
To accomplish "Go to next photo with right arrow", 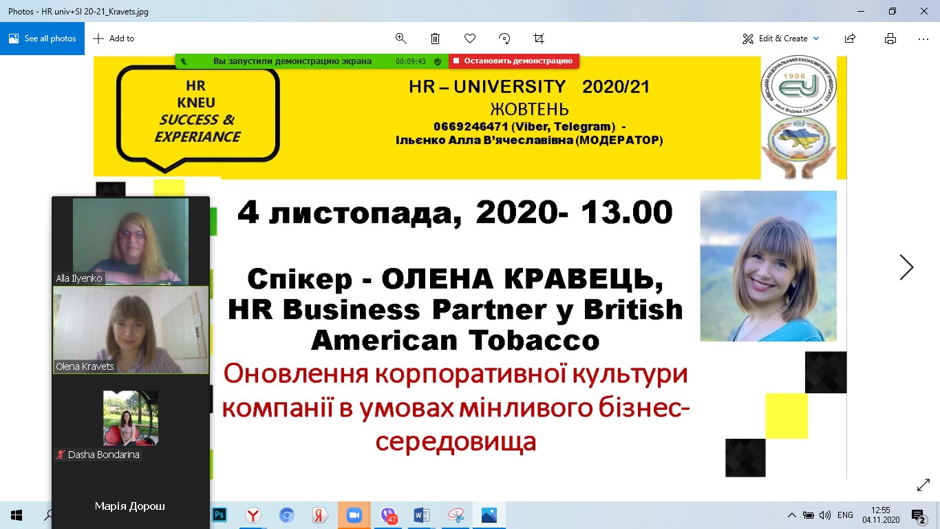I will 906,267.
